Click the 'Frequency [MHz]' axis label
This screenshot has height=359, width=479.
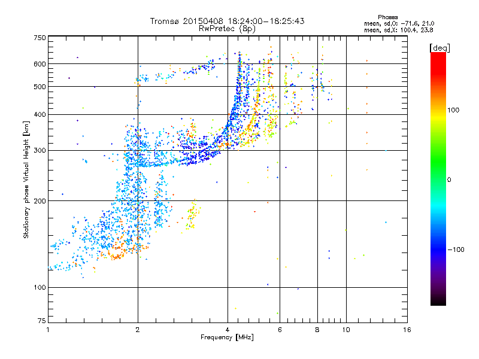tap(227, 337)
